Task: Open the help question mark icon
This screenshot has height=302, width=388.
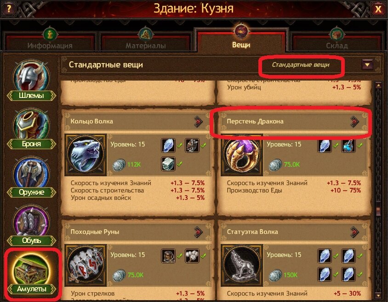Action: (x=9, y=9)
